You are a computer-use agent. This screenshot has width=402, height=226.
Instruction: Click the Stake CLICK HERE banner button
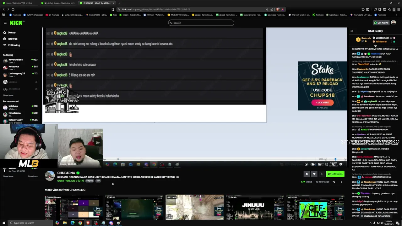(x=322, y=102)
